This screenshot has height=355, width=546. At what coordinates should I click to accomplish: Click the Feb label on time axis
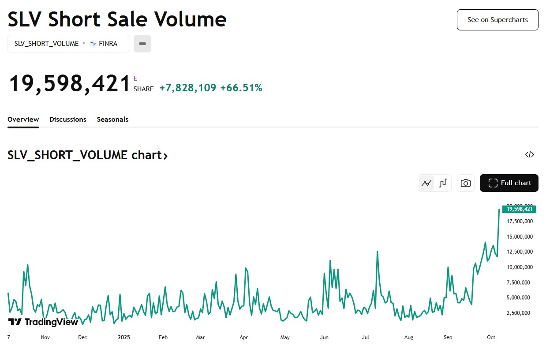[x=163, y=337]
